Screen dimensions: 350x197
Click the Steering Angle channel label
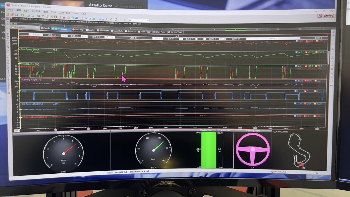31,80
